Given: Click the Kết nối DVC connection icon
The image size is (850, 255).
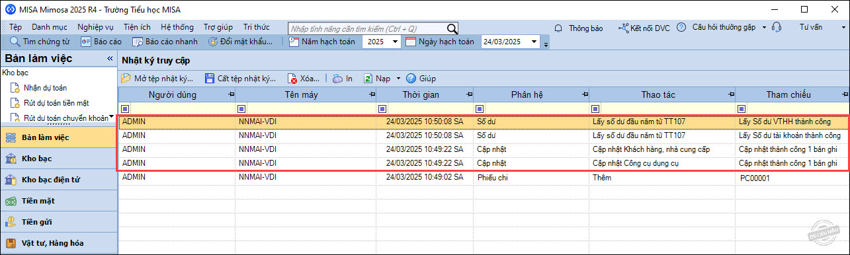Looking at the screenshot, I should (x=624, y=28).
